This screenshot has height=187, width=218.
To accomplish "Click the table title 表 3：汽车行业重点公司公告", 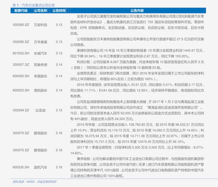I will click(x=34, y=5).
